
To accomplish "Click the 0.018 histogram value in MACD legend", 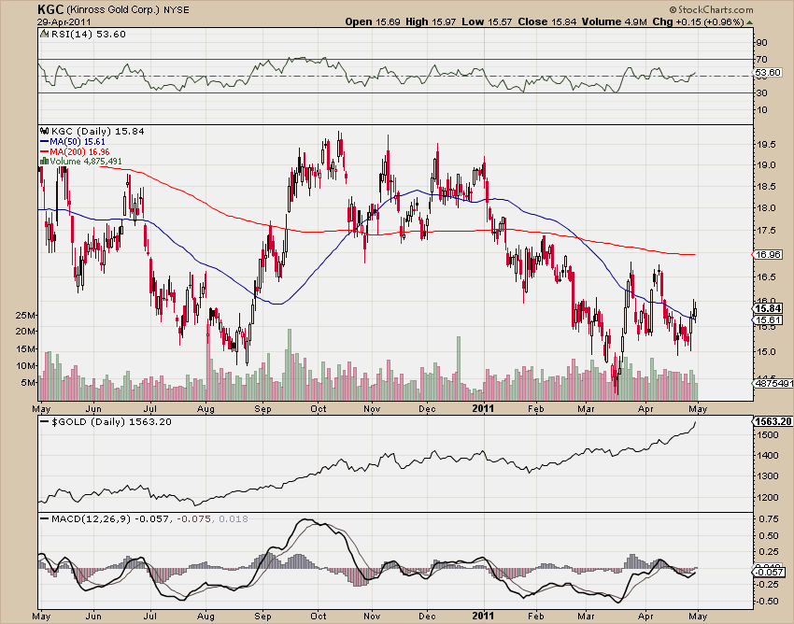I will [234, 518].
